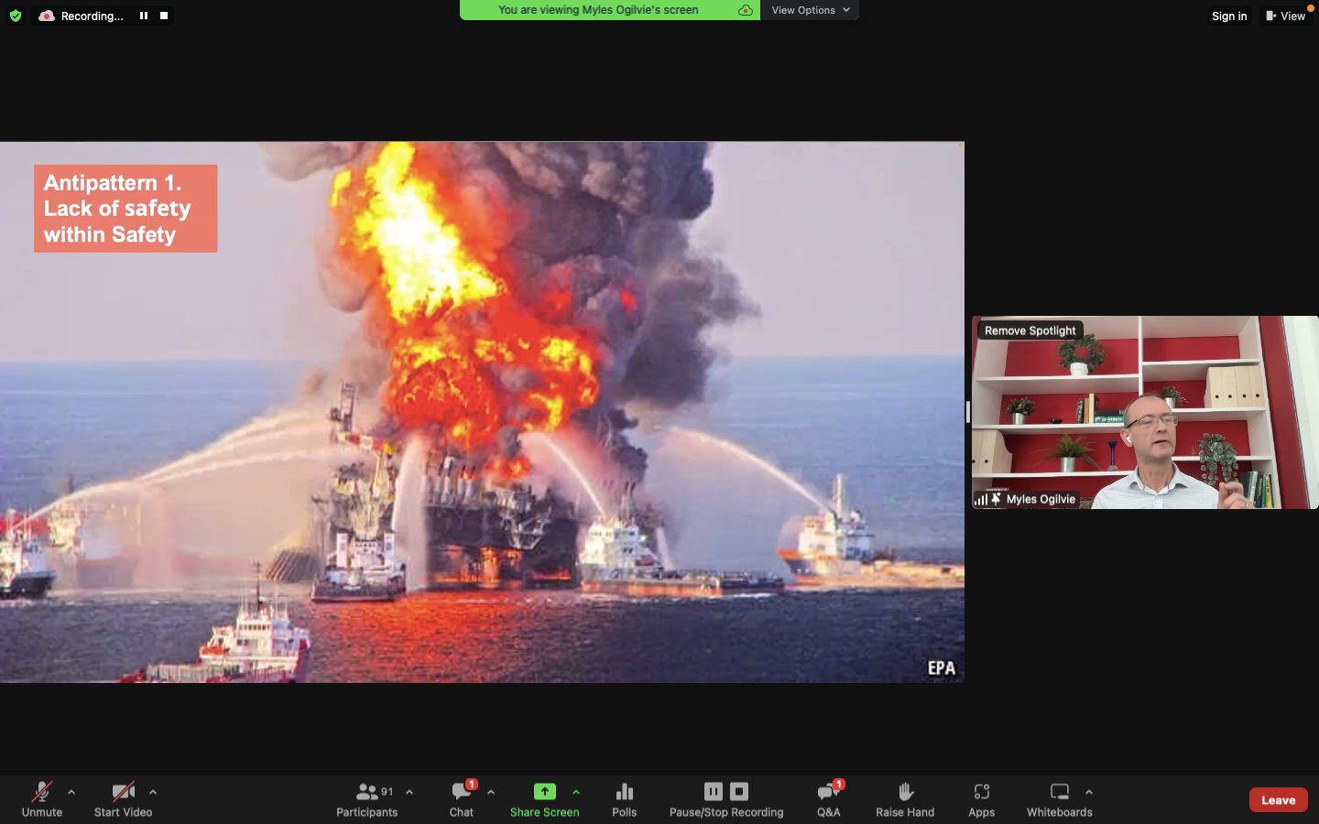Viewport: 1319px width, 824px height.
Task: Click the red Leave button
Action: [1279, 799]
